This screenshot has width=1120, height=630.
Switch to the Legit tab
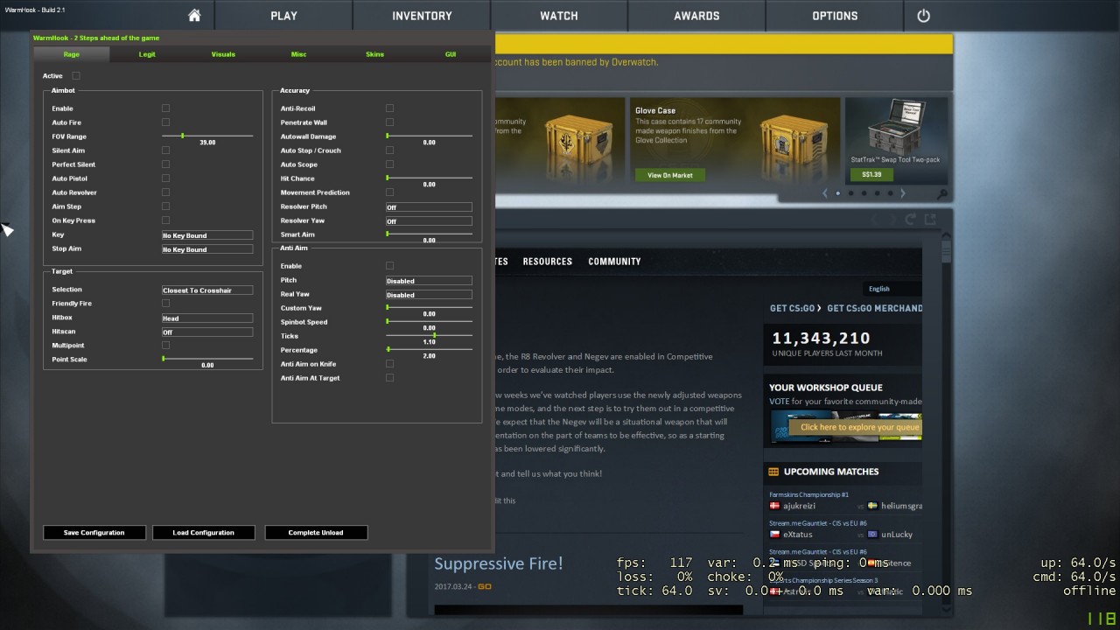(147, 54)
